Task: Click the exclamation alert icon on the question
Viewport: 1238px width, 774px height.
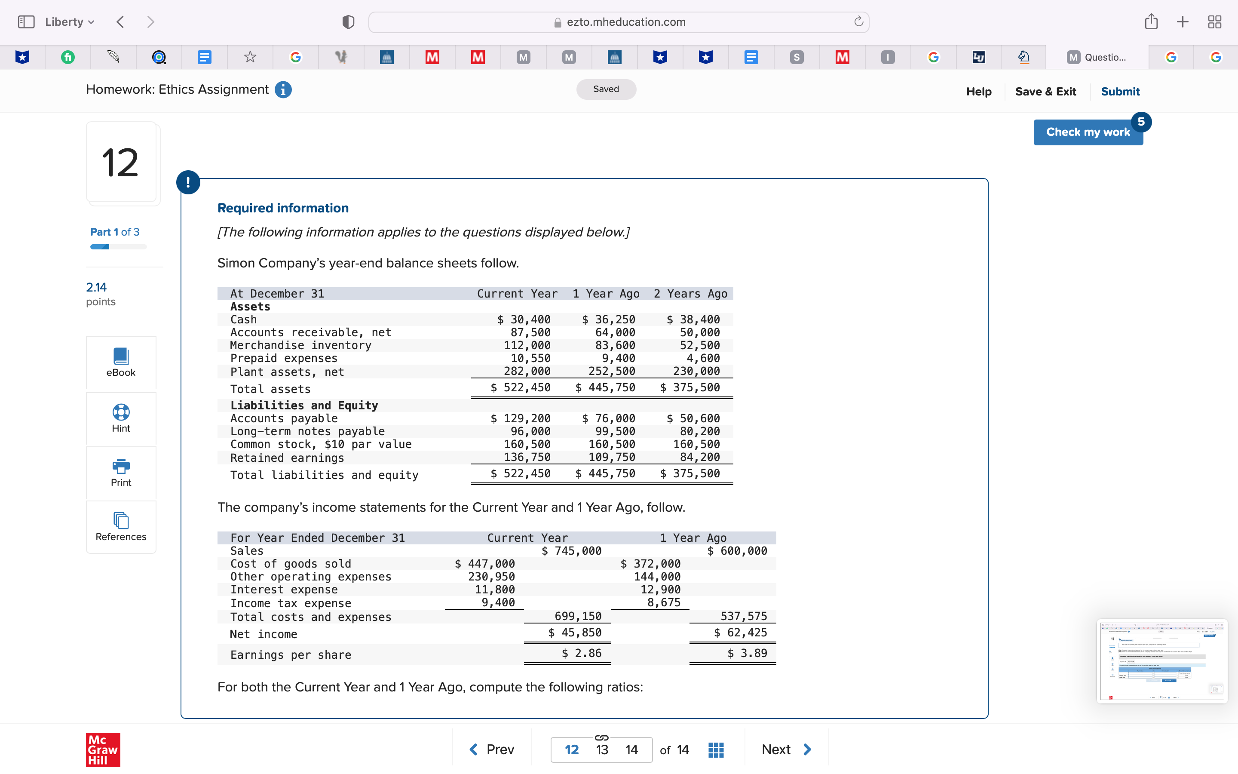Action: pos(189,182)
